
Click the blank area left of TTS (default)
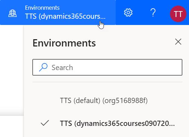(x=45, y=101)
